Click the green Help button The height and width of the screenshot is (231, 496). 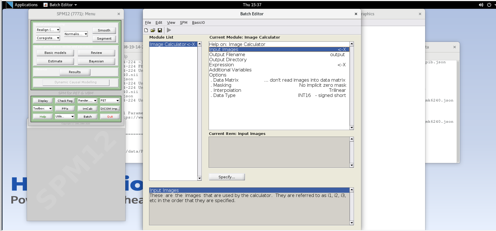pos(43,116)
